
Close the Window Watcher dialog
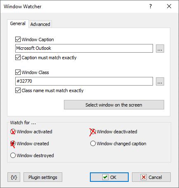(169, 6)
